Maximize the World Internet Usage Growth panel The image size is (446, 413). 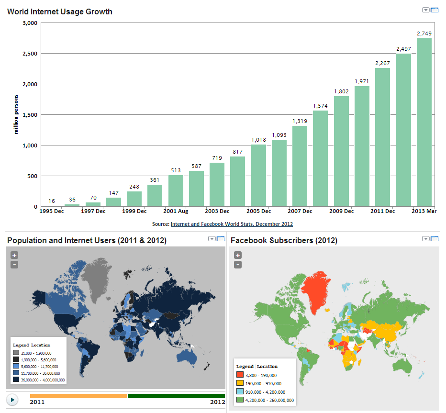435,10
